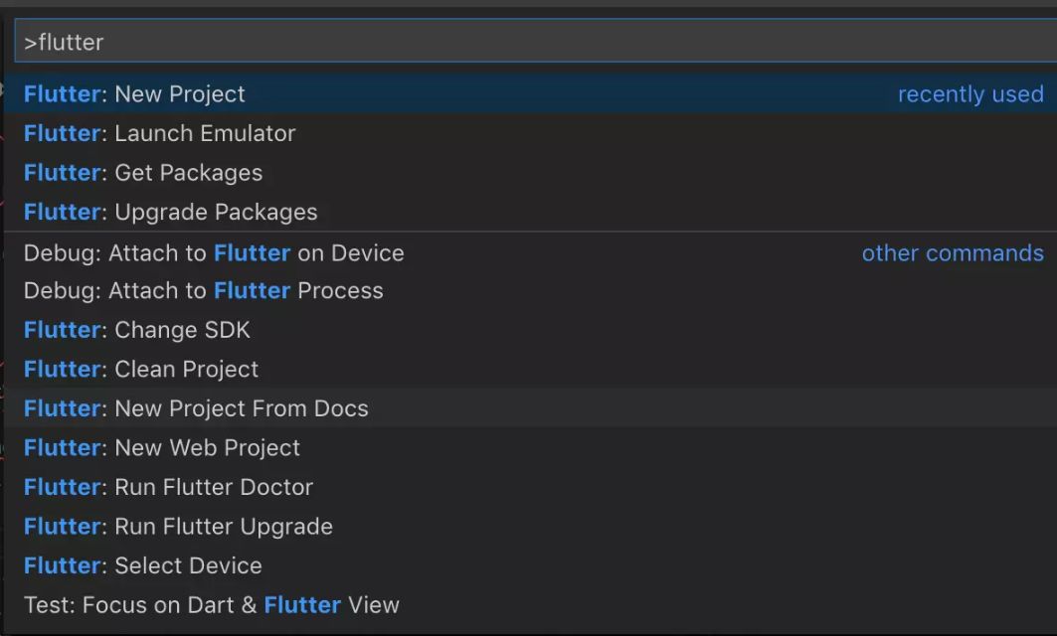Run the Flutter: New Project command
The width and height of the screenshot is (1057, 636).
[x=134, y=94]
